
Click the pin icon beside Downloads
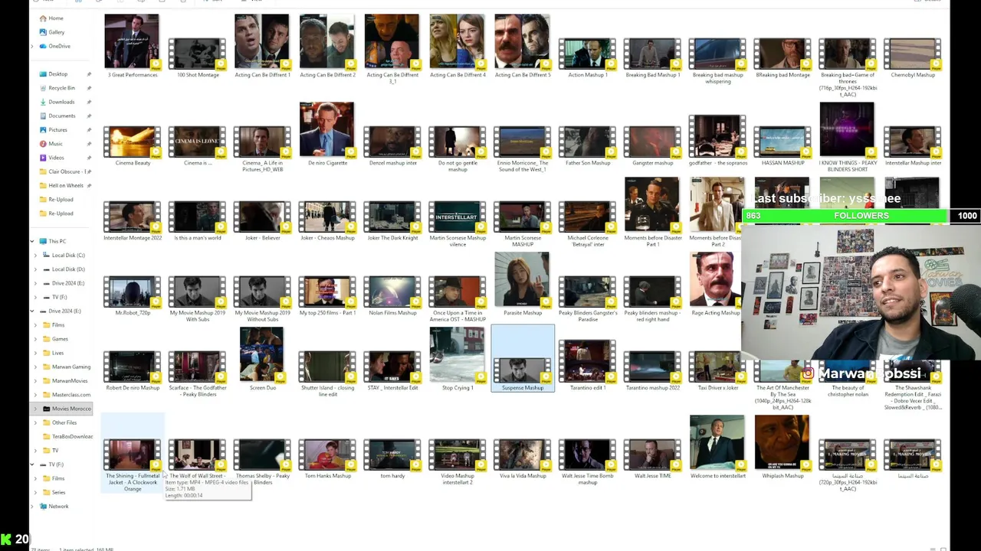[x=89, y=102]
